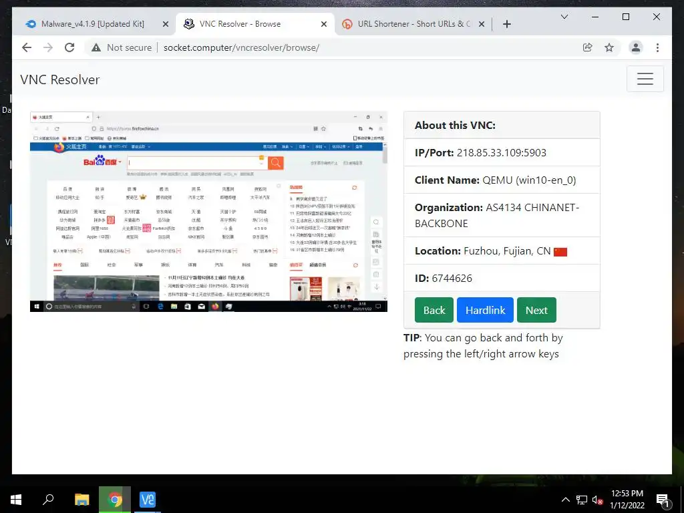
Task: Switch to the Malware_v4.1.9 [Updated Kit] tab
Action: pyautogui.click(x=92, y=24)
